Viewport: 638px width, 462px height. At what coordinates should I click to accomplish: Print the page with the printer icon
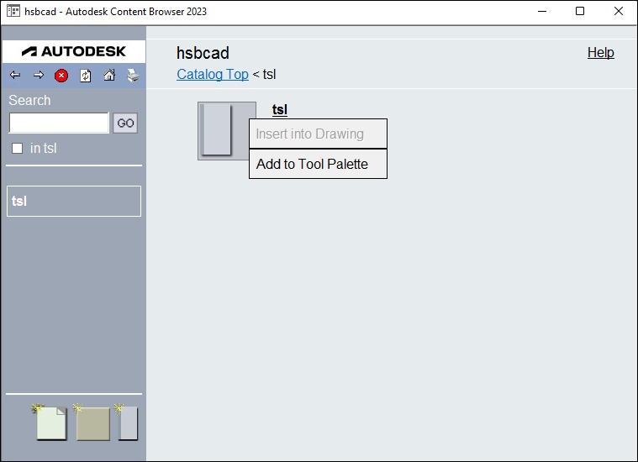(x=133, y=76)
